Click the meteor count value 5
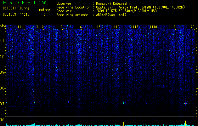 [x=45, y=14]
